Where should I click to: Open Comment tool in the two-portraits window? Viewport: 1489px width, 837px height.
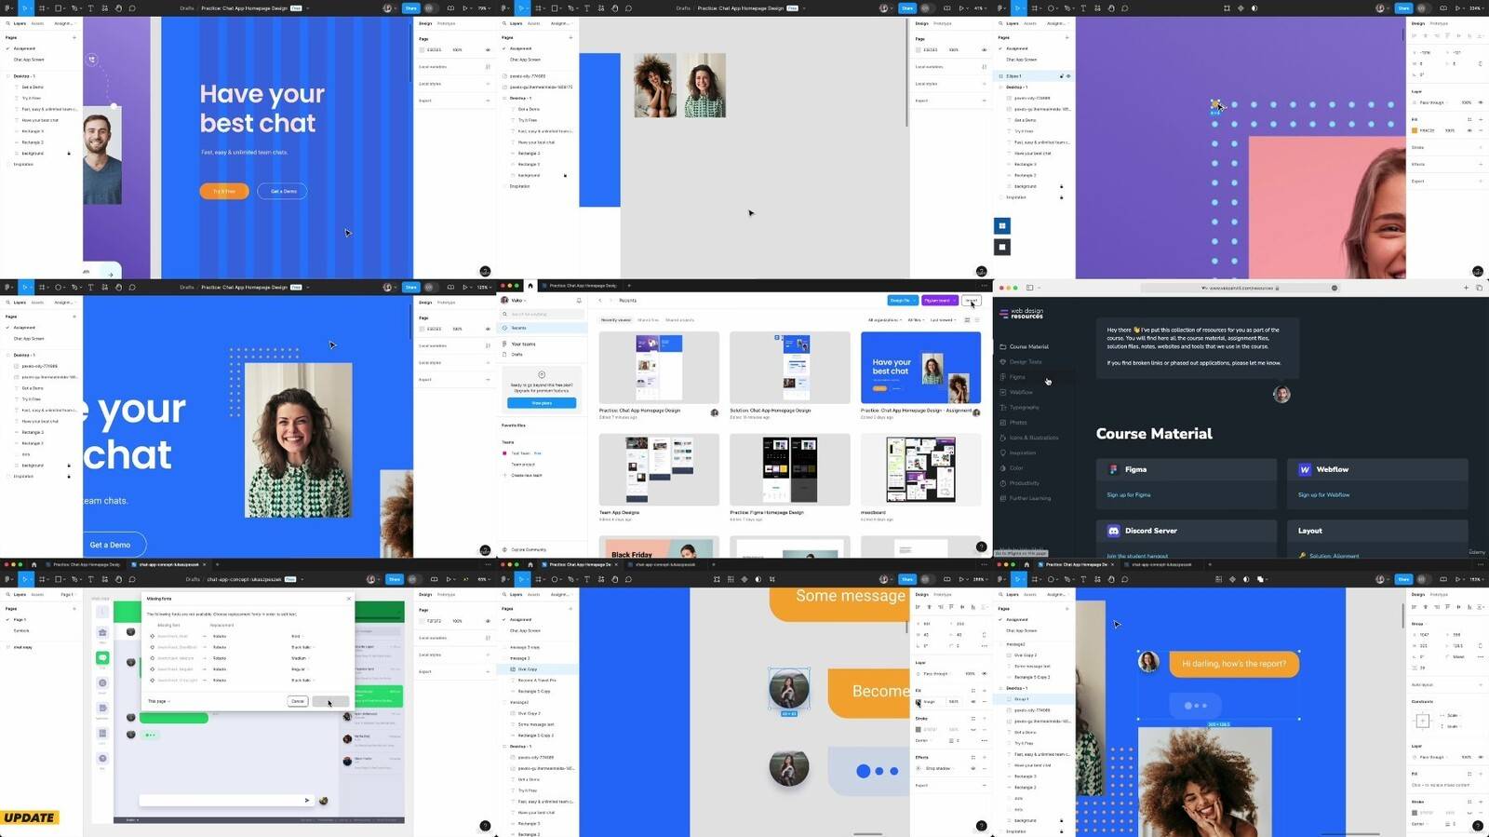[628, 8]
